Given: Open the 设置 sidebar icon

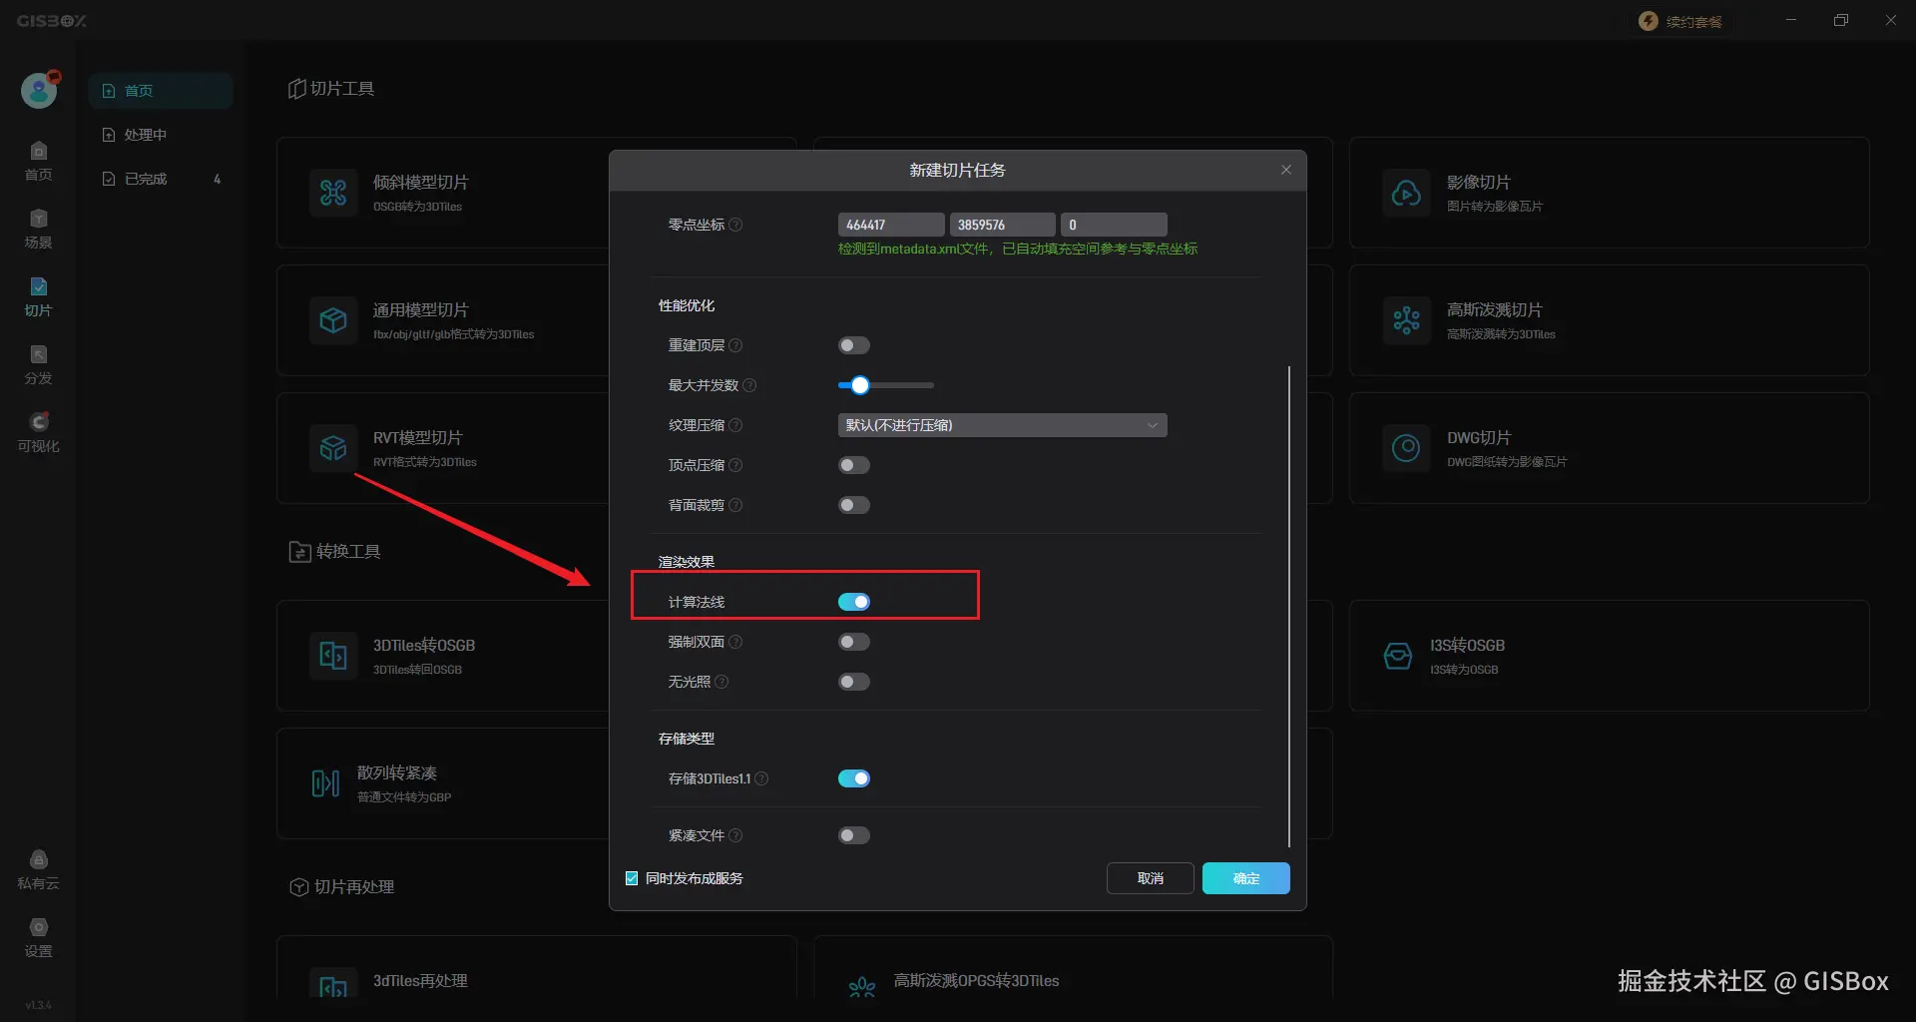Looking at the screenshot, I should (x=39, y=936).
